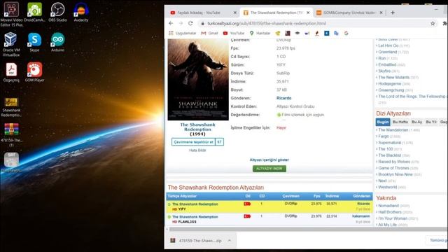This screenshot has width=448, height=252.
Task: Open Game of Thrones series link
Action: (x=393, y=168)
